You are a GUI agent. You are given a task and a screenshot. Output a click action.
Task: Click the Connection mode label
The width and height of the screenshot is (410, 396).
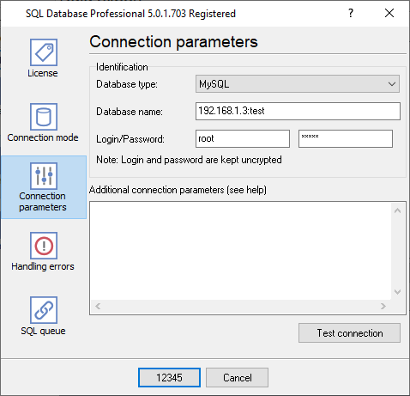[43, 137]
